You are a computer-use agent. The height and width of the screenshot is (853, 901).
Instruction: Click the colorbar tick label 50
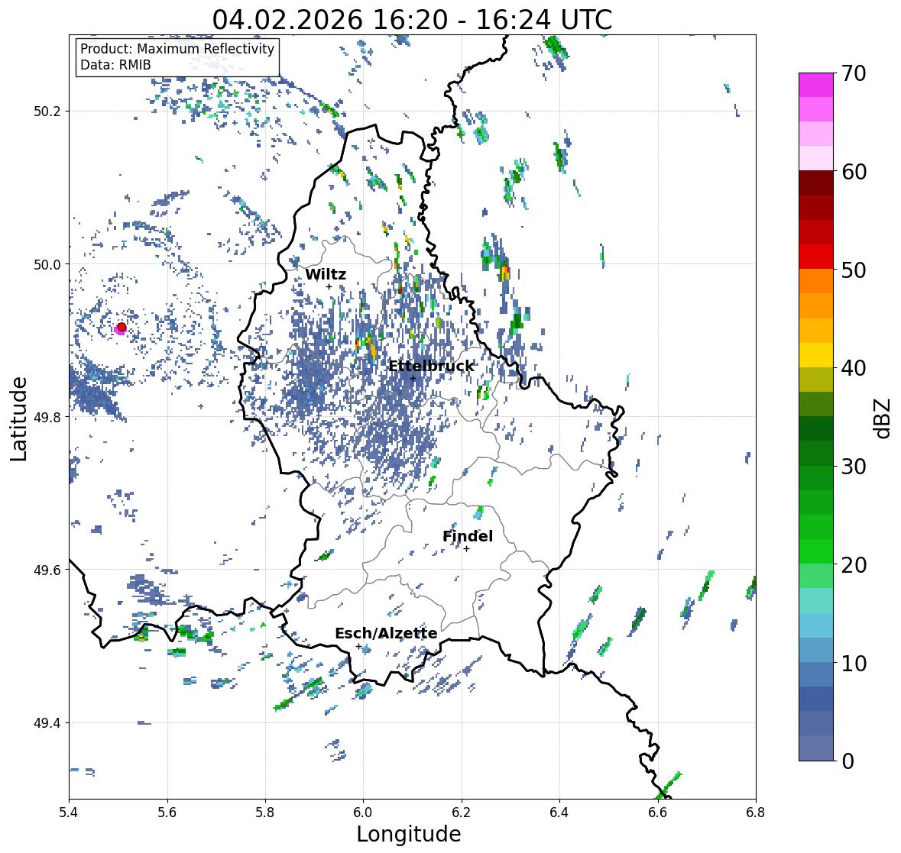click(854, 270)
